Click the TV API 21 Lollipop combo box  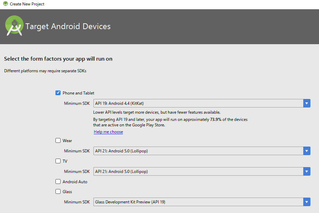(202, 172)
